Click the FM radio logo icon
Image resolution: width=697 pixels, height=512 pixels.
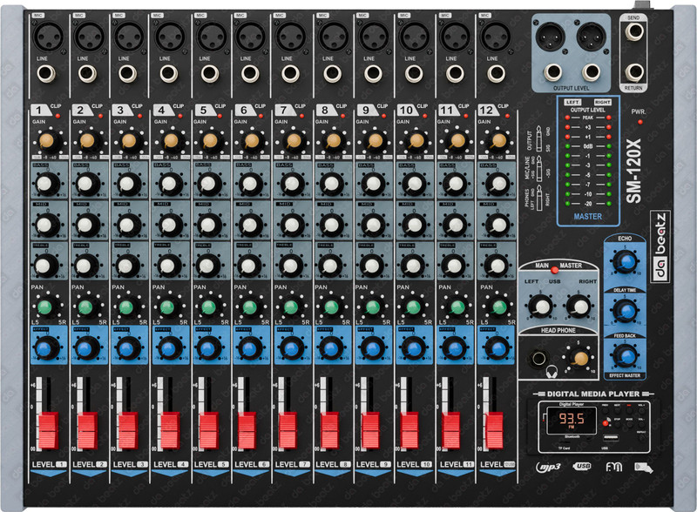[614, 467]
